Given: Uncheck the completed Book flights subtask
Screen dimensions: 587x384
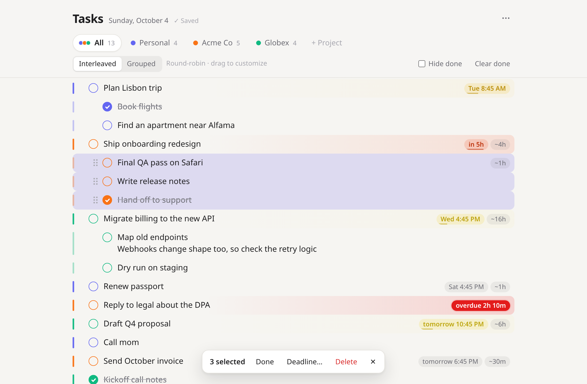Looking at the screenshot, I should click(x=107, y=107).
